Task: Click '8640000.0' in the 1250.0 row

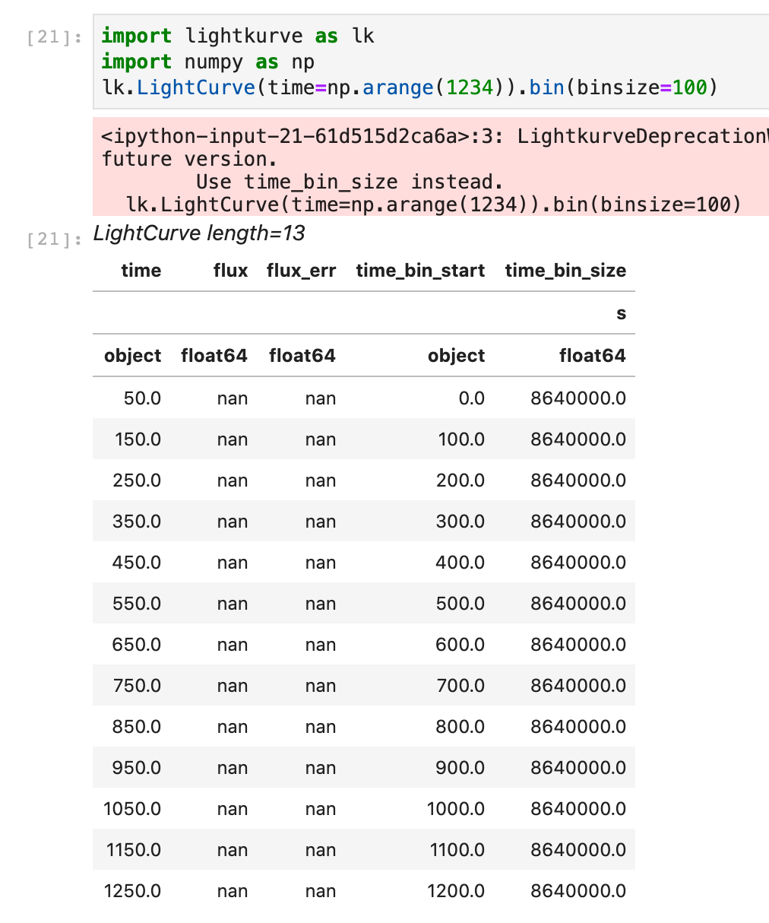Action: pyautogui.click(x=579, y=891)
